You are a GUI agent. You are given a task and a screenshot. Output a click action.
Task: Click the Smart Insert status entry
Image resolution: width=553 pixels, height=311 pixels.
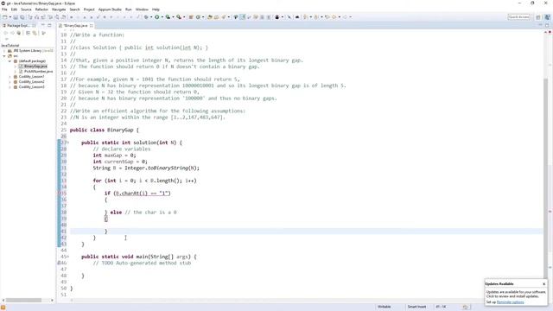point(416,307)
